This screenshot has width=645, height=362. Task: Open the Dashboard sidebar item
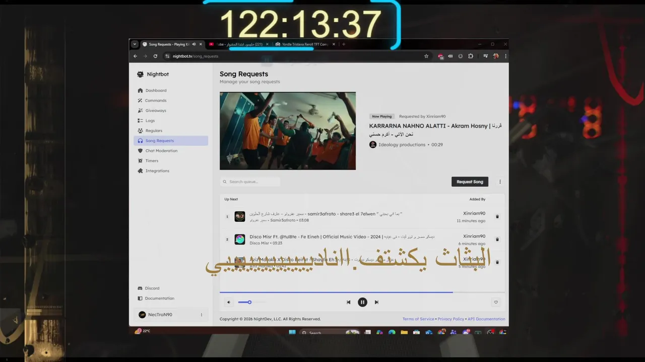point(171,90)
